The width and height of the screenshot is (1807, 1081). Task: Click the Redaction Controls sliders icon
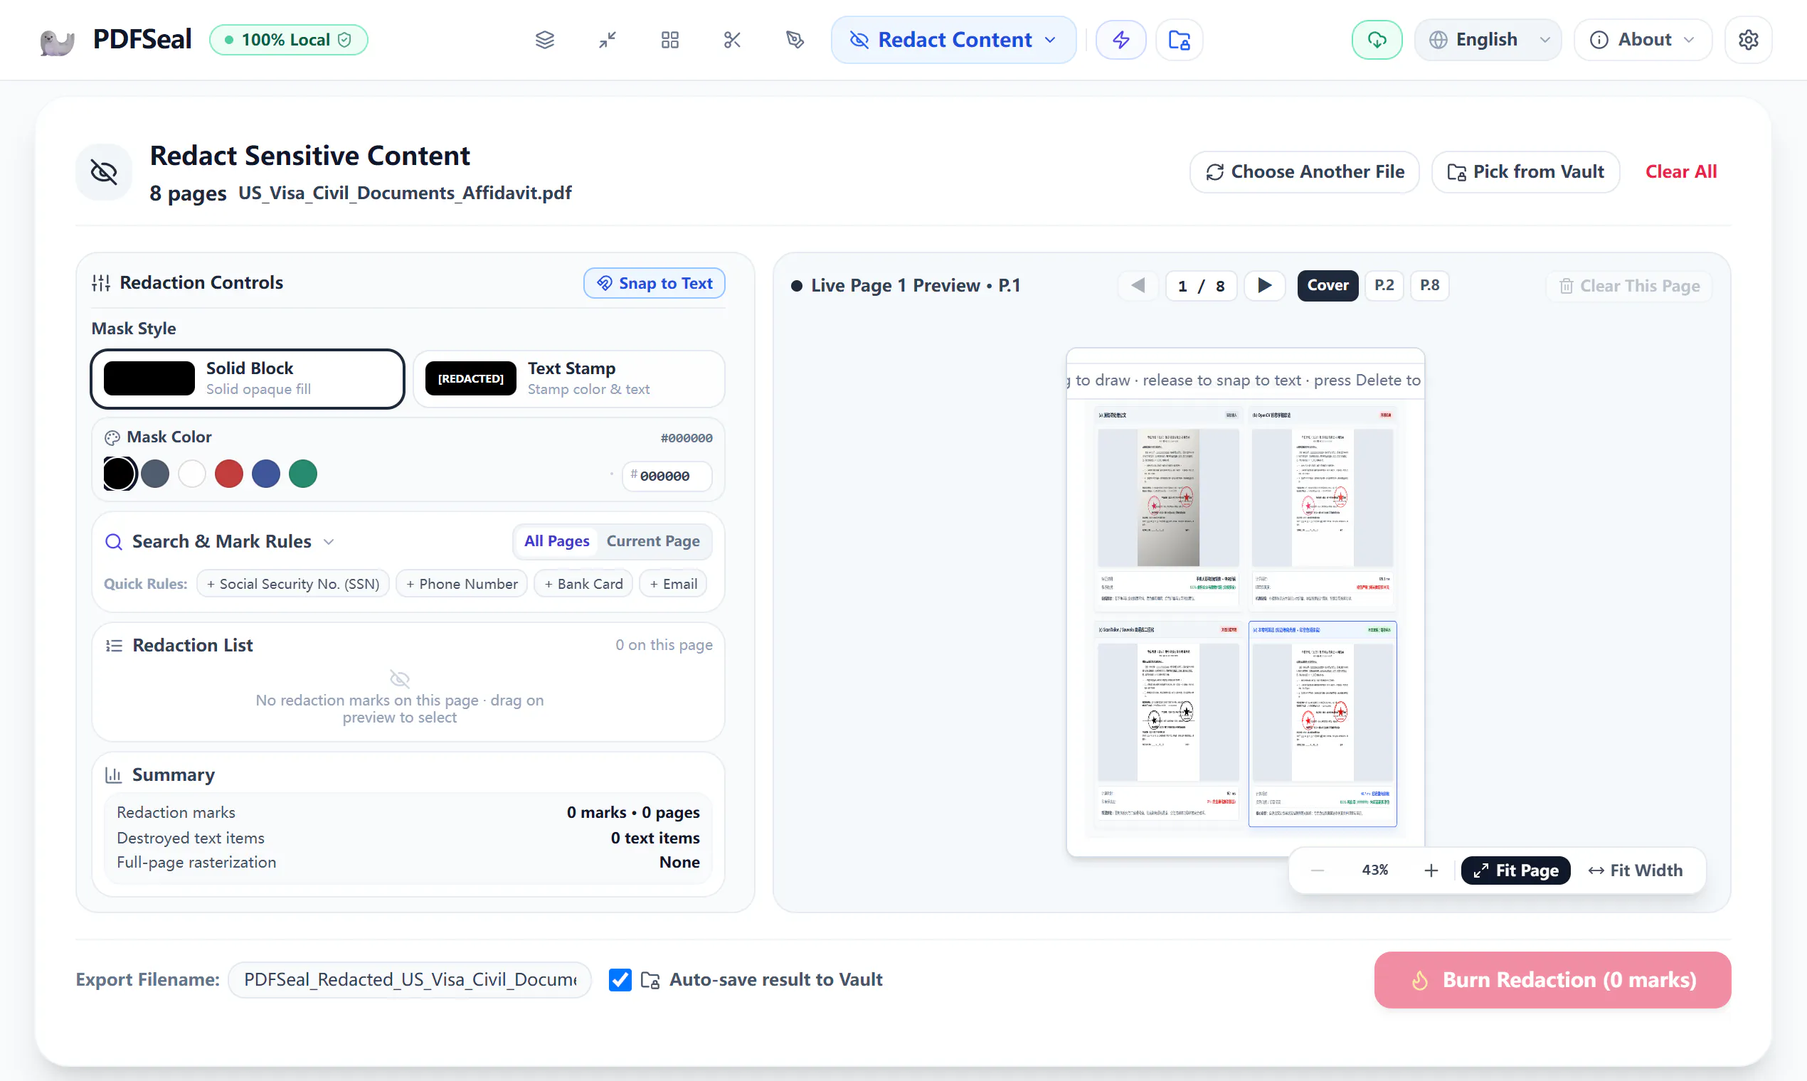tap(101, 283)
